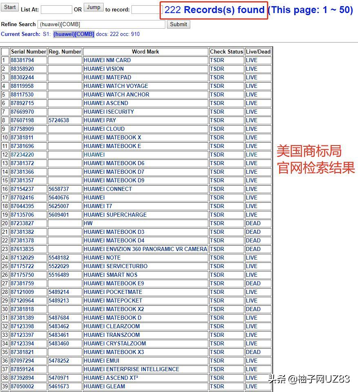This screenshot has width=358, height=392.
Task: View registration 5478252 for HUAWEI EMUI
Action: coord(58,361)
